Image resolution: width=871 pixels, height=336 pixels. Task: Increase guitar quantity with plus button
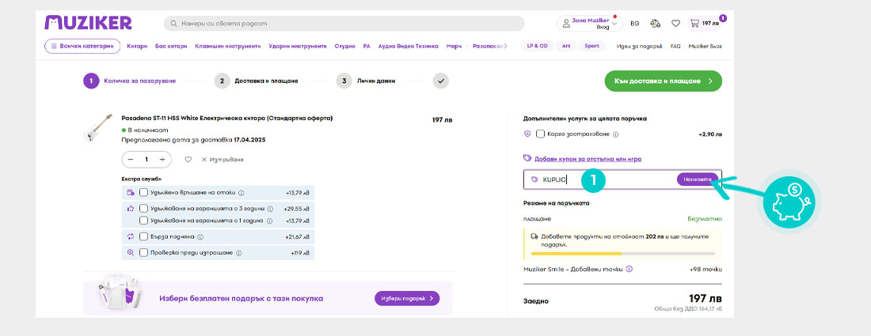(162, 160)
